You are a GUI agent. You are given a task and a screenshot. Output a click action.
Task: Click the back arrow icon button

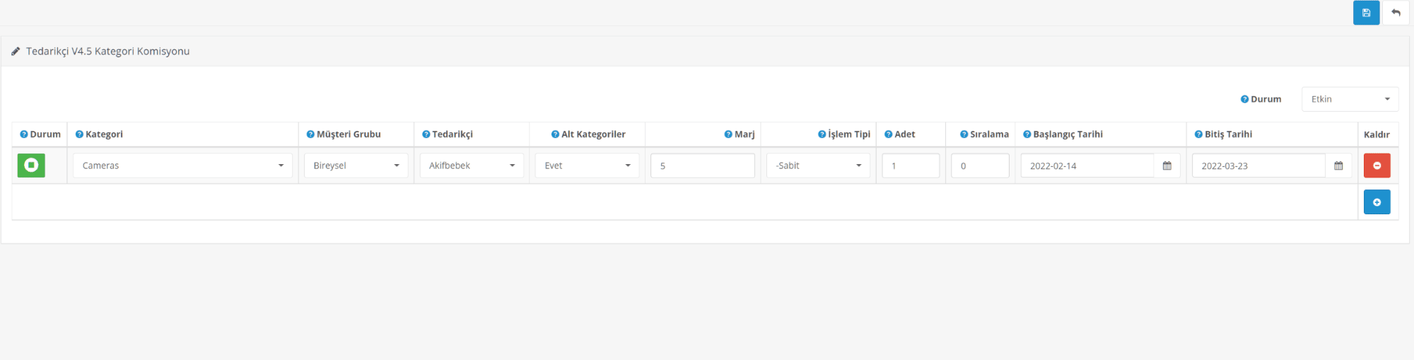pos(1396,13)
